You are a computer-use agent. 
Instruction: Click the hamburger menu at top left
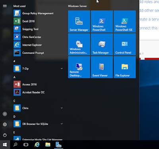coord(5,6)
